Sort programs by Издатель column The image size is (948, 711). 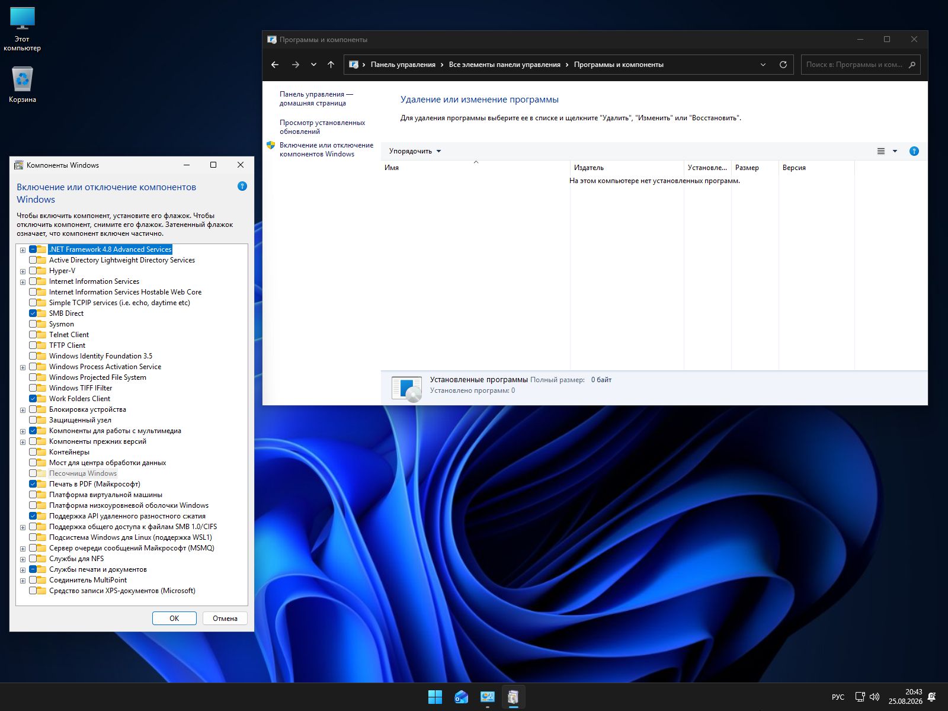tap(627, 168)
